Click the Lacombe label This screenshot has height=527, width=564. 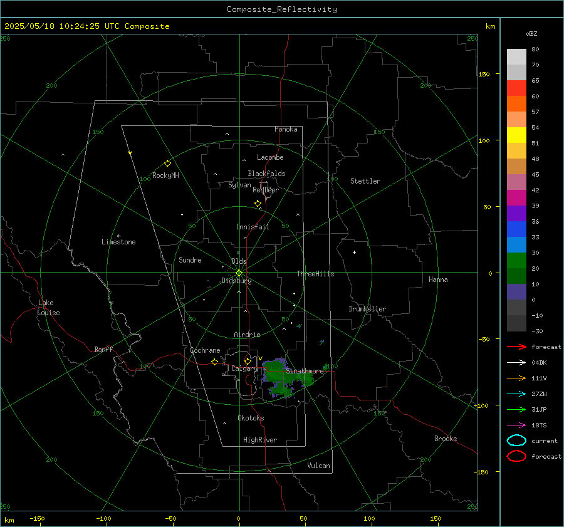tap(270, 157)
